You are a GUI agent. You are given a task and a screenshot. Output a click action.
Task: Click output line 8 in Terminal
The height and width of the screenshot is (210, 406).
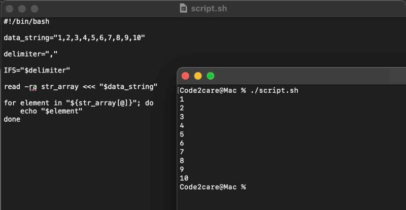(x=182, y=160)
